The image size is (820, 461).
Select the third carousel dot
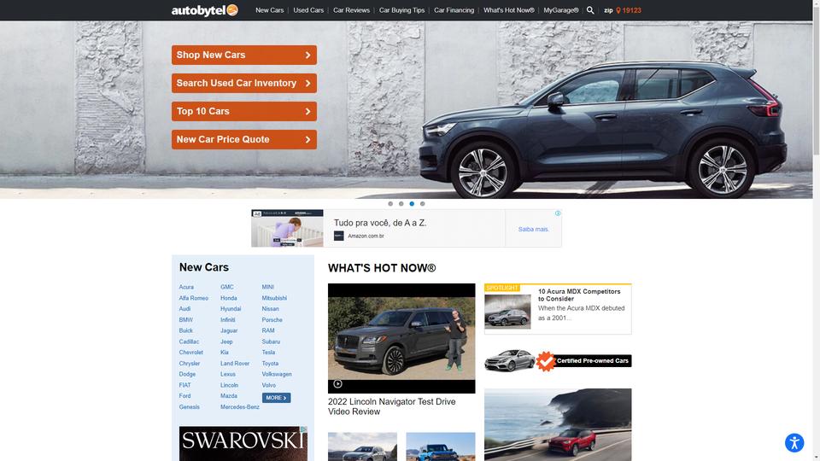(x=412, y=204)
